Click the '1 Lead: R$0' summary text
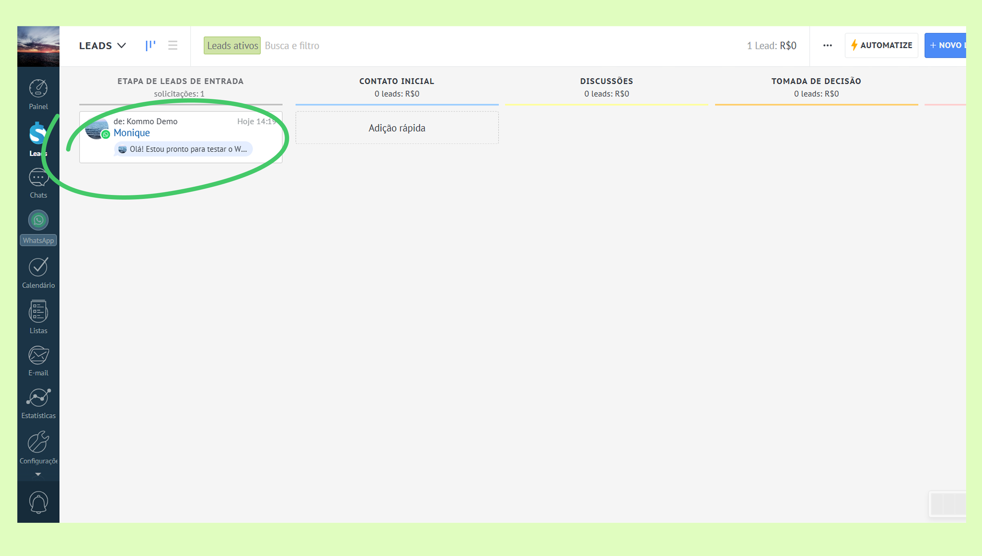Viewport: 982px width, 556px height. coord(771,45)
